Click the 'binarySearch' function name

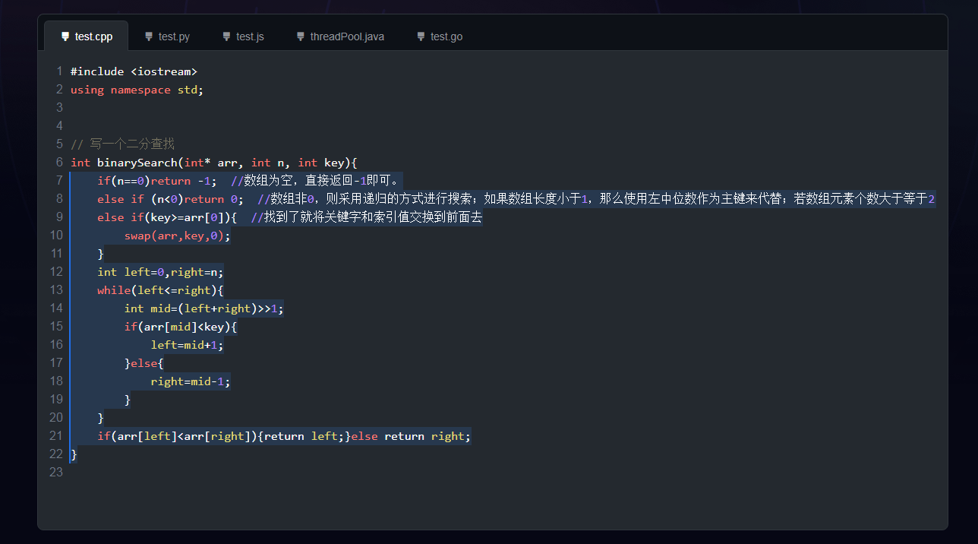click(137, 163)
